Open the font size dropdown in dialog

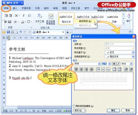(109, 64)
